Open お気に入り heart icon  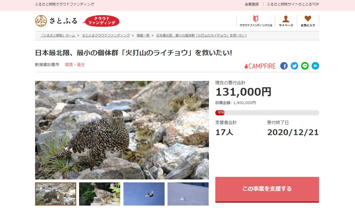click(x=308, y=21)
